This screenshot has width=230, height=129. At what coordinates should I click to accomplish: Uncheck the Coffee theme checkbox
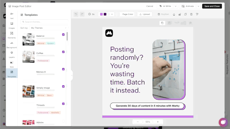[63, 52]
